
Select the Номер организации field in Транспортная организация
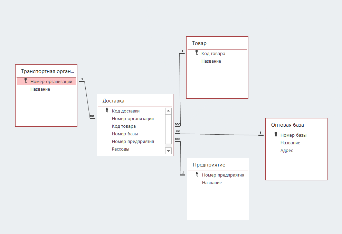point(46,81)
